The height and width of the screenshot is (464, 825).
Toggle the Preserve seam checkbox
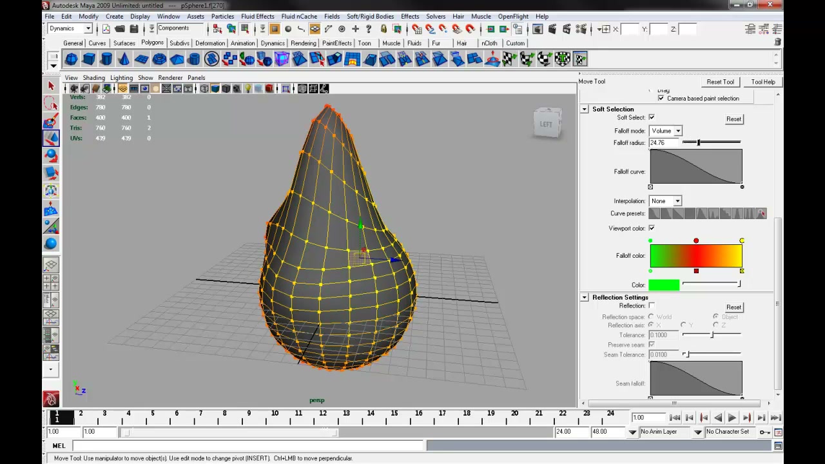pyautogui.click(x=652, y=345)
